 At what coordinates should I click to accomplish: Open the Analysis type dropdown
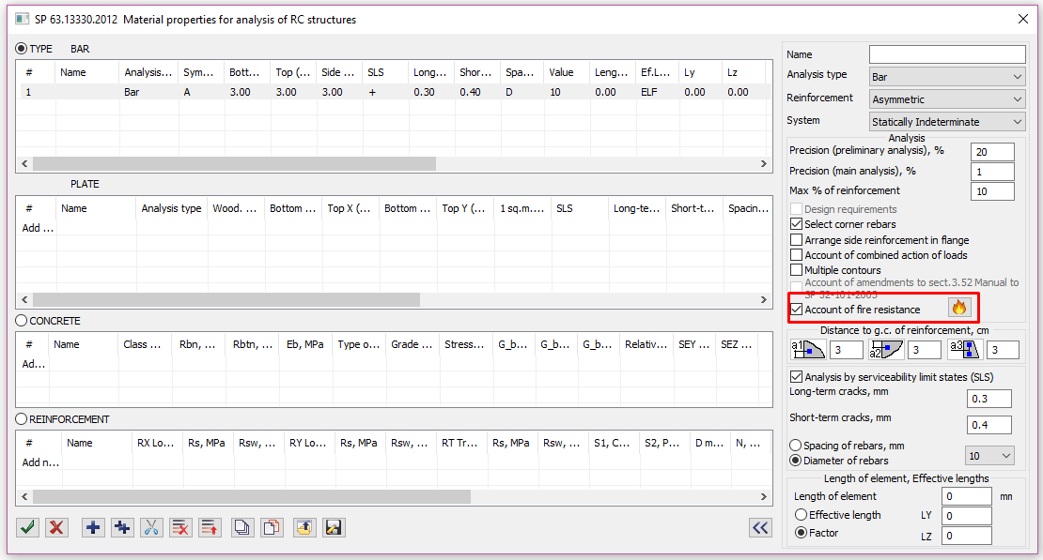946,77
